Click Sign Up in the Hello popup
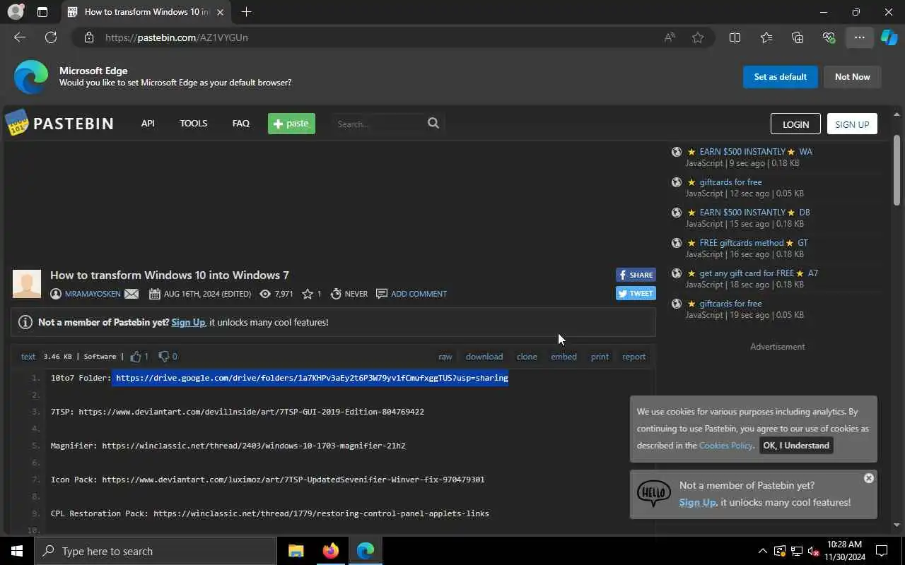The image size is (905, 565). tap(697, 503)
